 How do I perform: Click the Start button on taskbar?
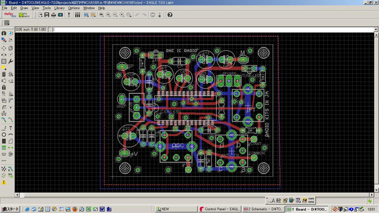(10, 209)
